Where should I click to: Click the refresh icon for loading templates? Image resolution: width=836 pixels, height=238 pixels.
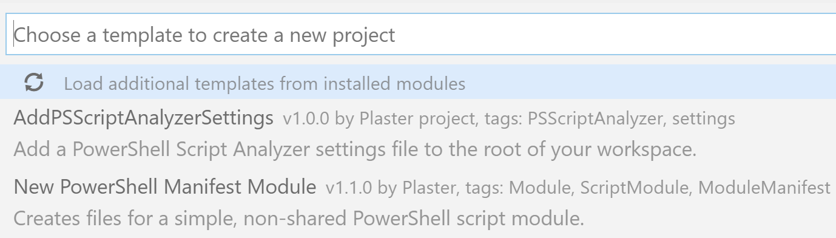(34, 83)
